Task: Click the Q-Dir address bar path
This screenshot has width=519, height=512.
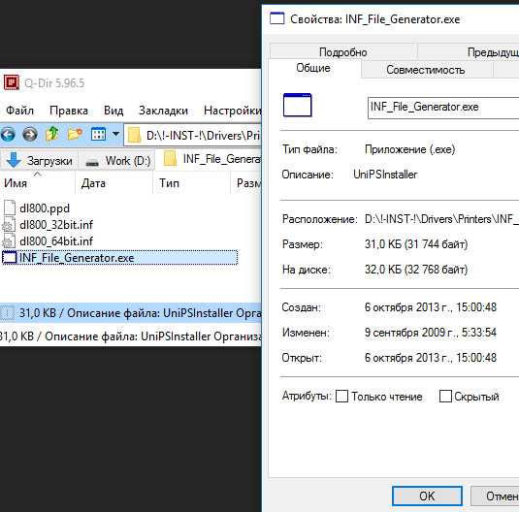Action: coord(203,136)
